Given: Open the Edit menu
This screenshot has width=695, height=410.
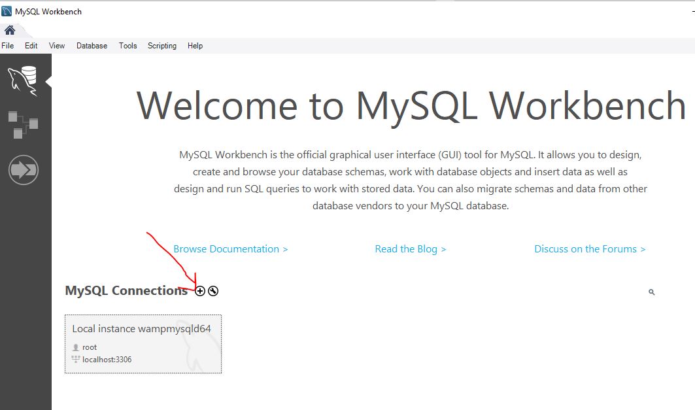Looking at the screenshot, I should point(31,46).
